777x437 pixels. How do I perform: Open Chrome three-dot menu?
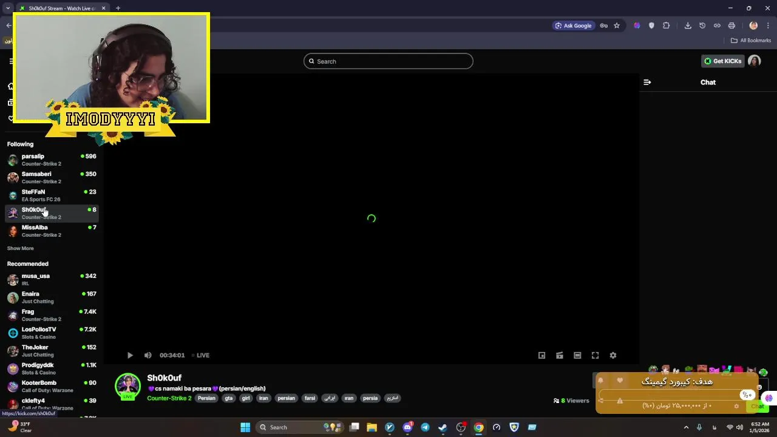point(769,25)
